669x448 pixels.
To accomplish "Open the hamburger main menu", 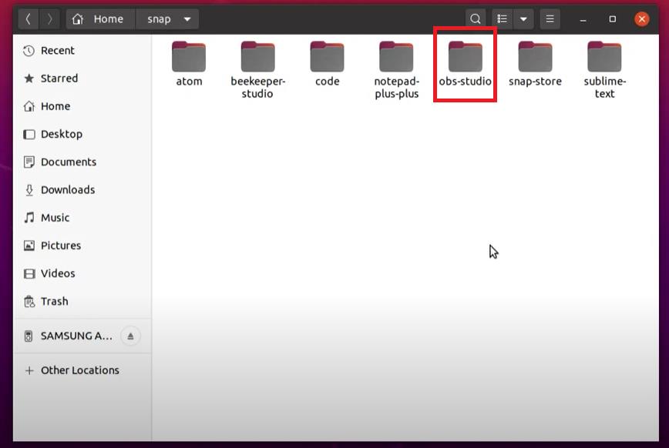I will (550, 19).
